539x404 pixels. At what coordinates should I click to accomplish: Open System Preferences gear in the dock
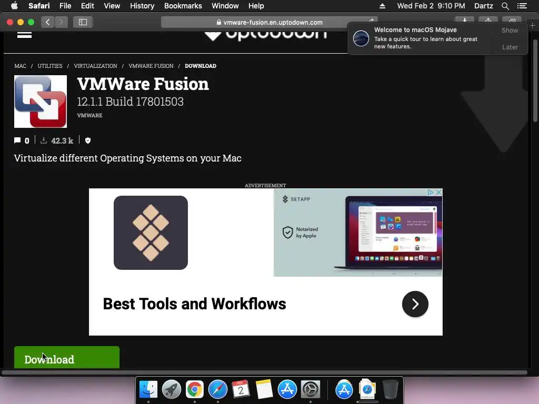tap(311, 389)
